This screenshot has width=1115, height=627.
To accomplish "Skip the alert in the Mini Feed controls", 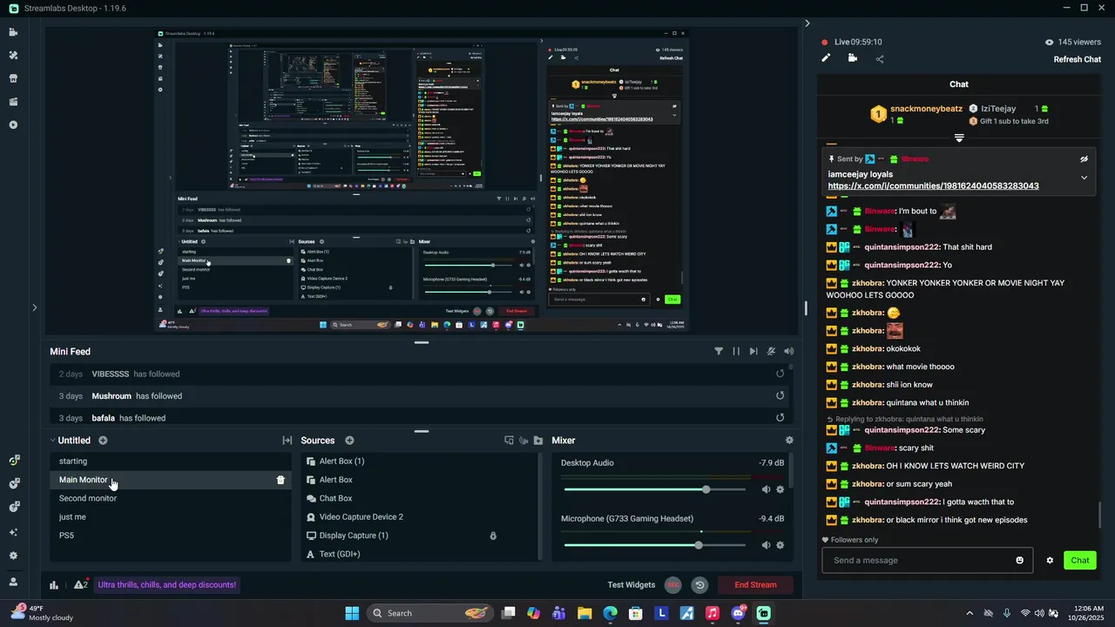I will point(753,352).
